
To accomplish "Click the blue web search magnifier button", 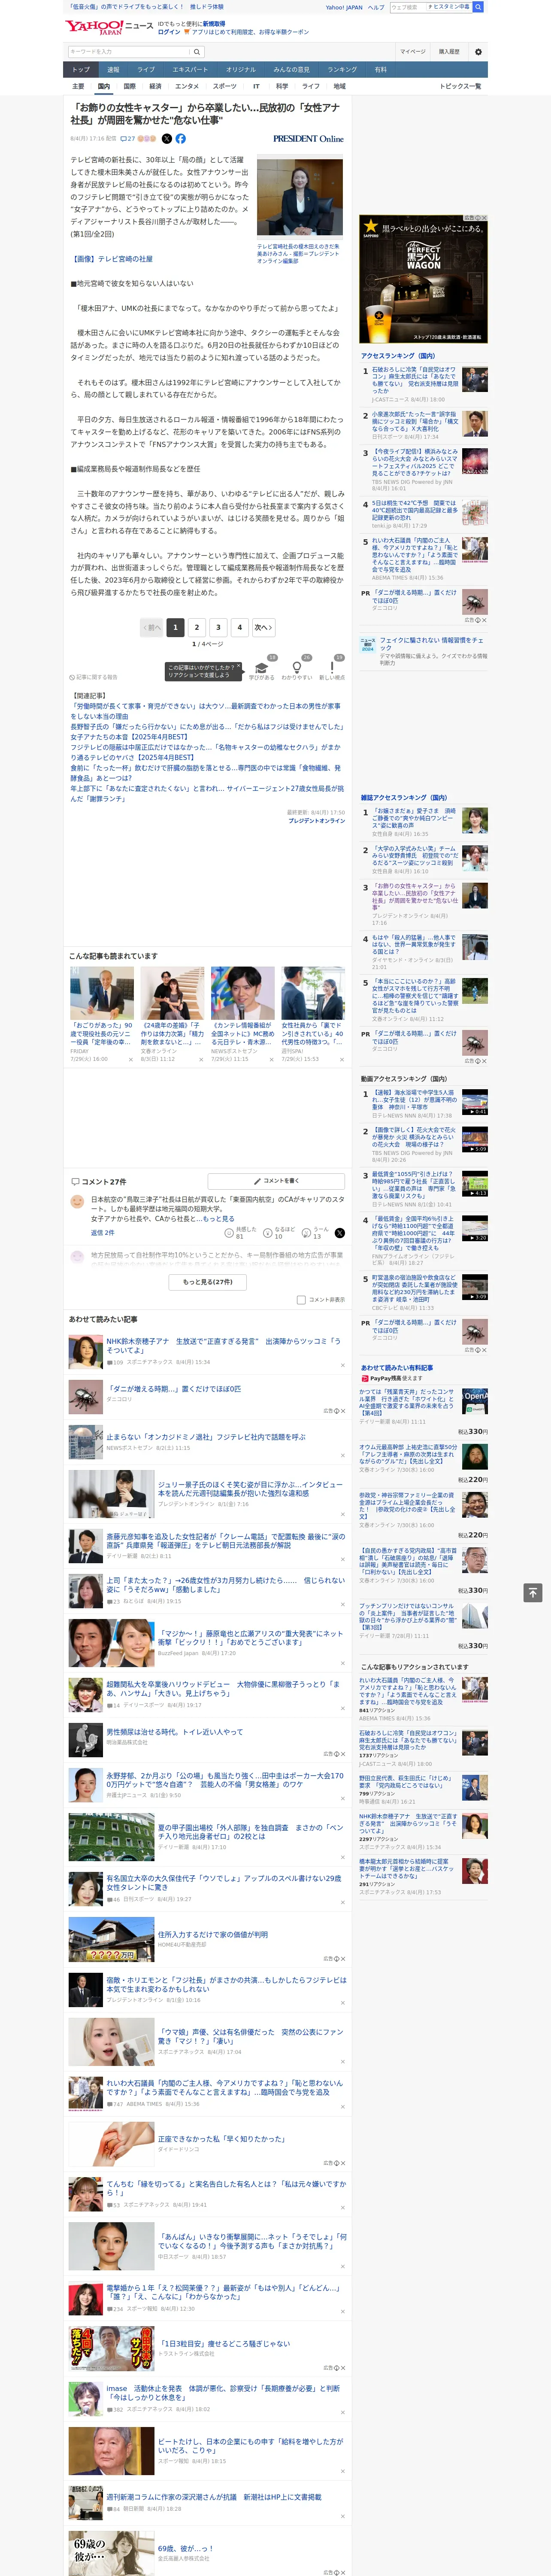I will [478, 7].
